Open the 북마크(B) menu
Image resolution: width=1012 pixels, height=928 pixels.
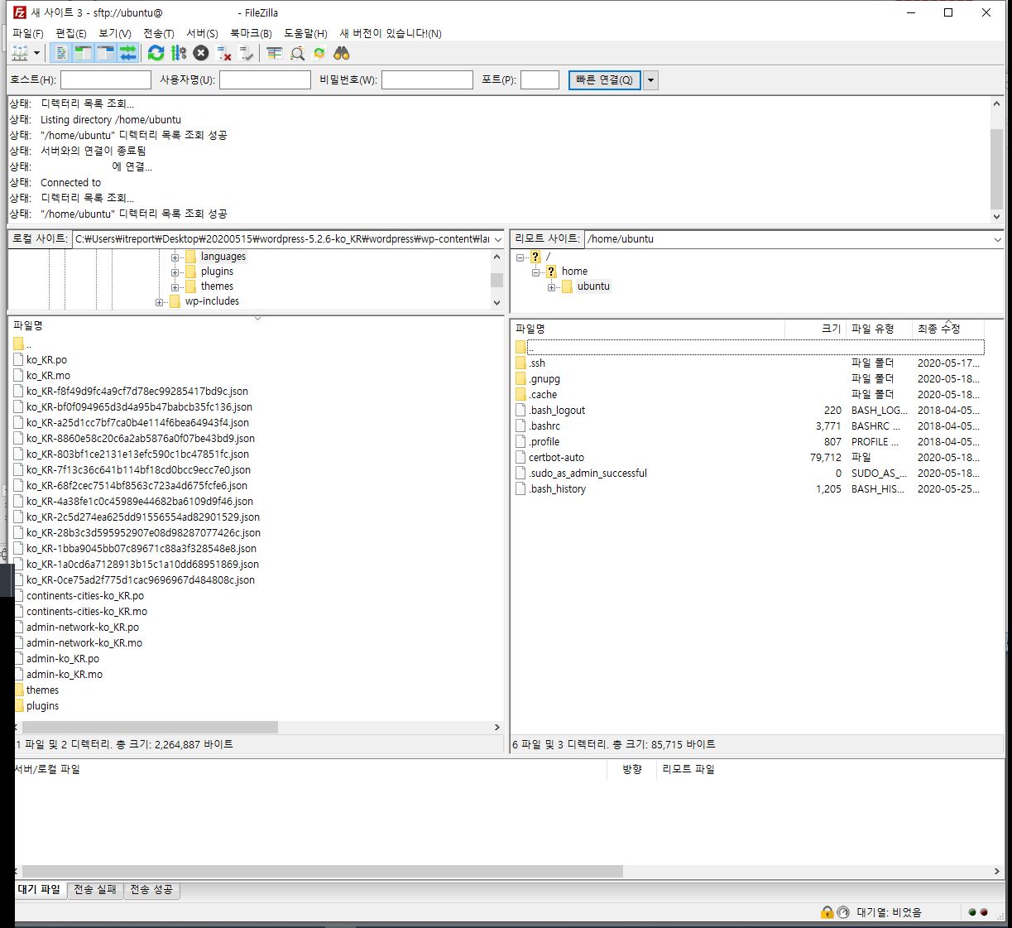(251, 33)
